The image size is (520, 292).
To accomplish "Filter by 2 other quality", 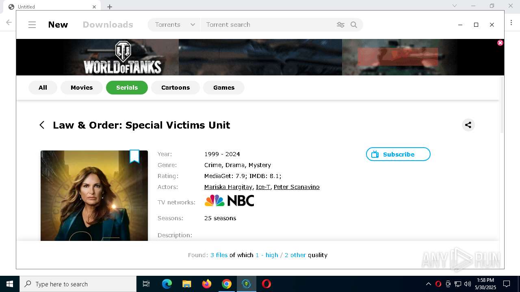I will click(295, 255).
